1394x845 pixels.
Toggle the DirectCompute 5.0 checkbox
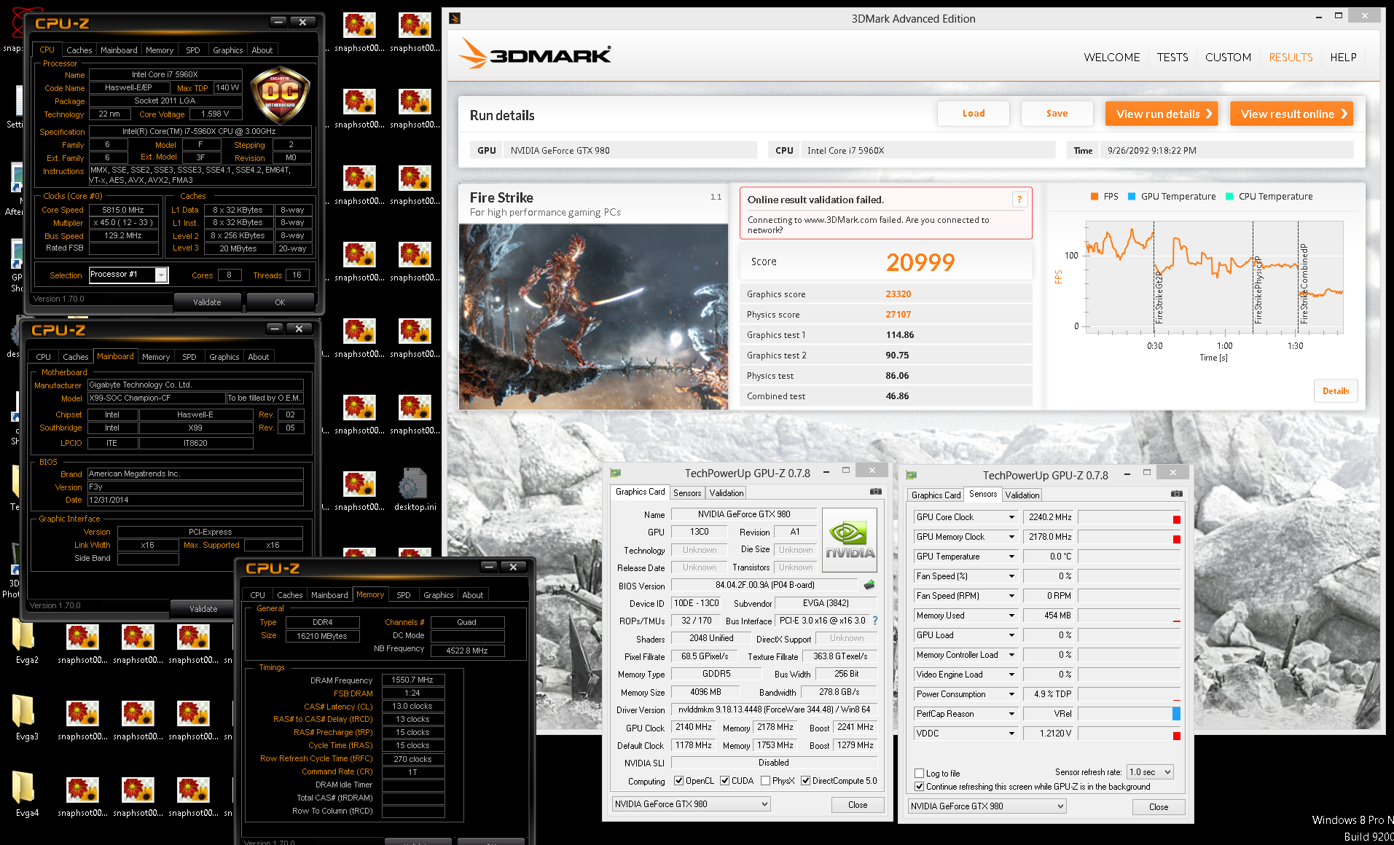pyautogui.click(x=806, y=781)
